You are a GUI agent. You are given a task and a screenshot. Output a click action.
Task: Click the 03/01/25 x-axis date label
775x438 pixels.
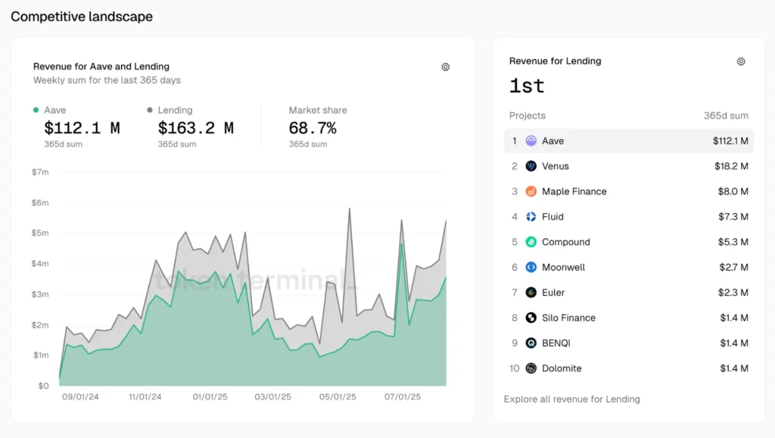point(272,396)
